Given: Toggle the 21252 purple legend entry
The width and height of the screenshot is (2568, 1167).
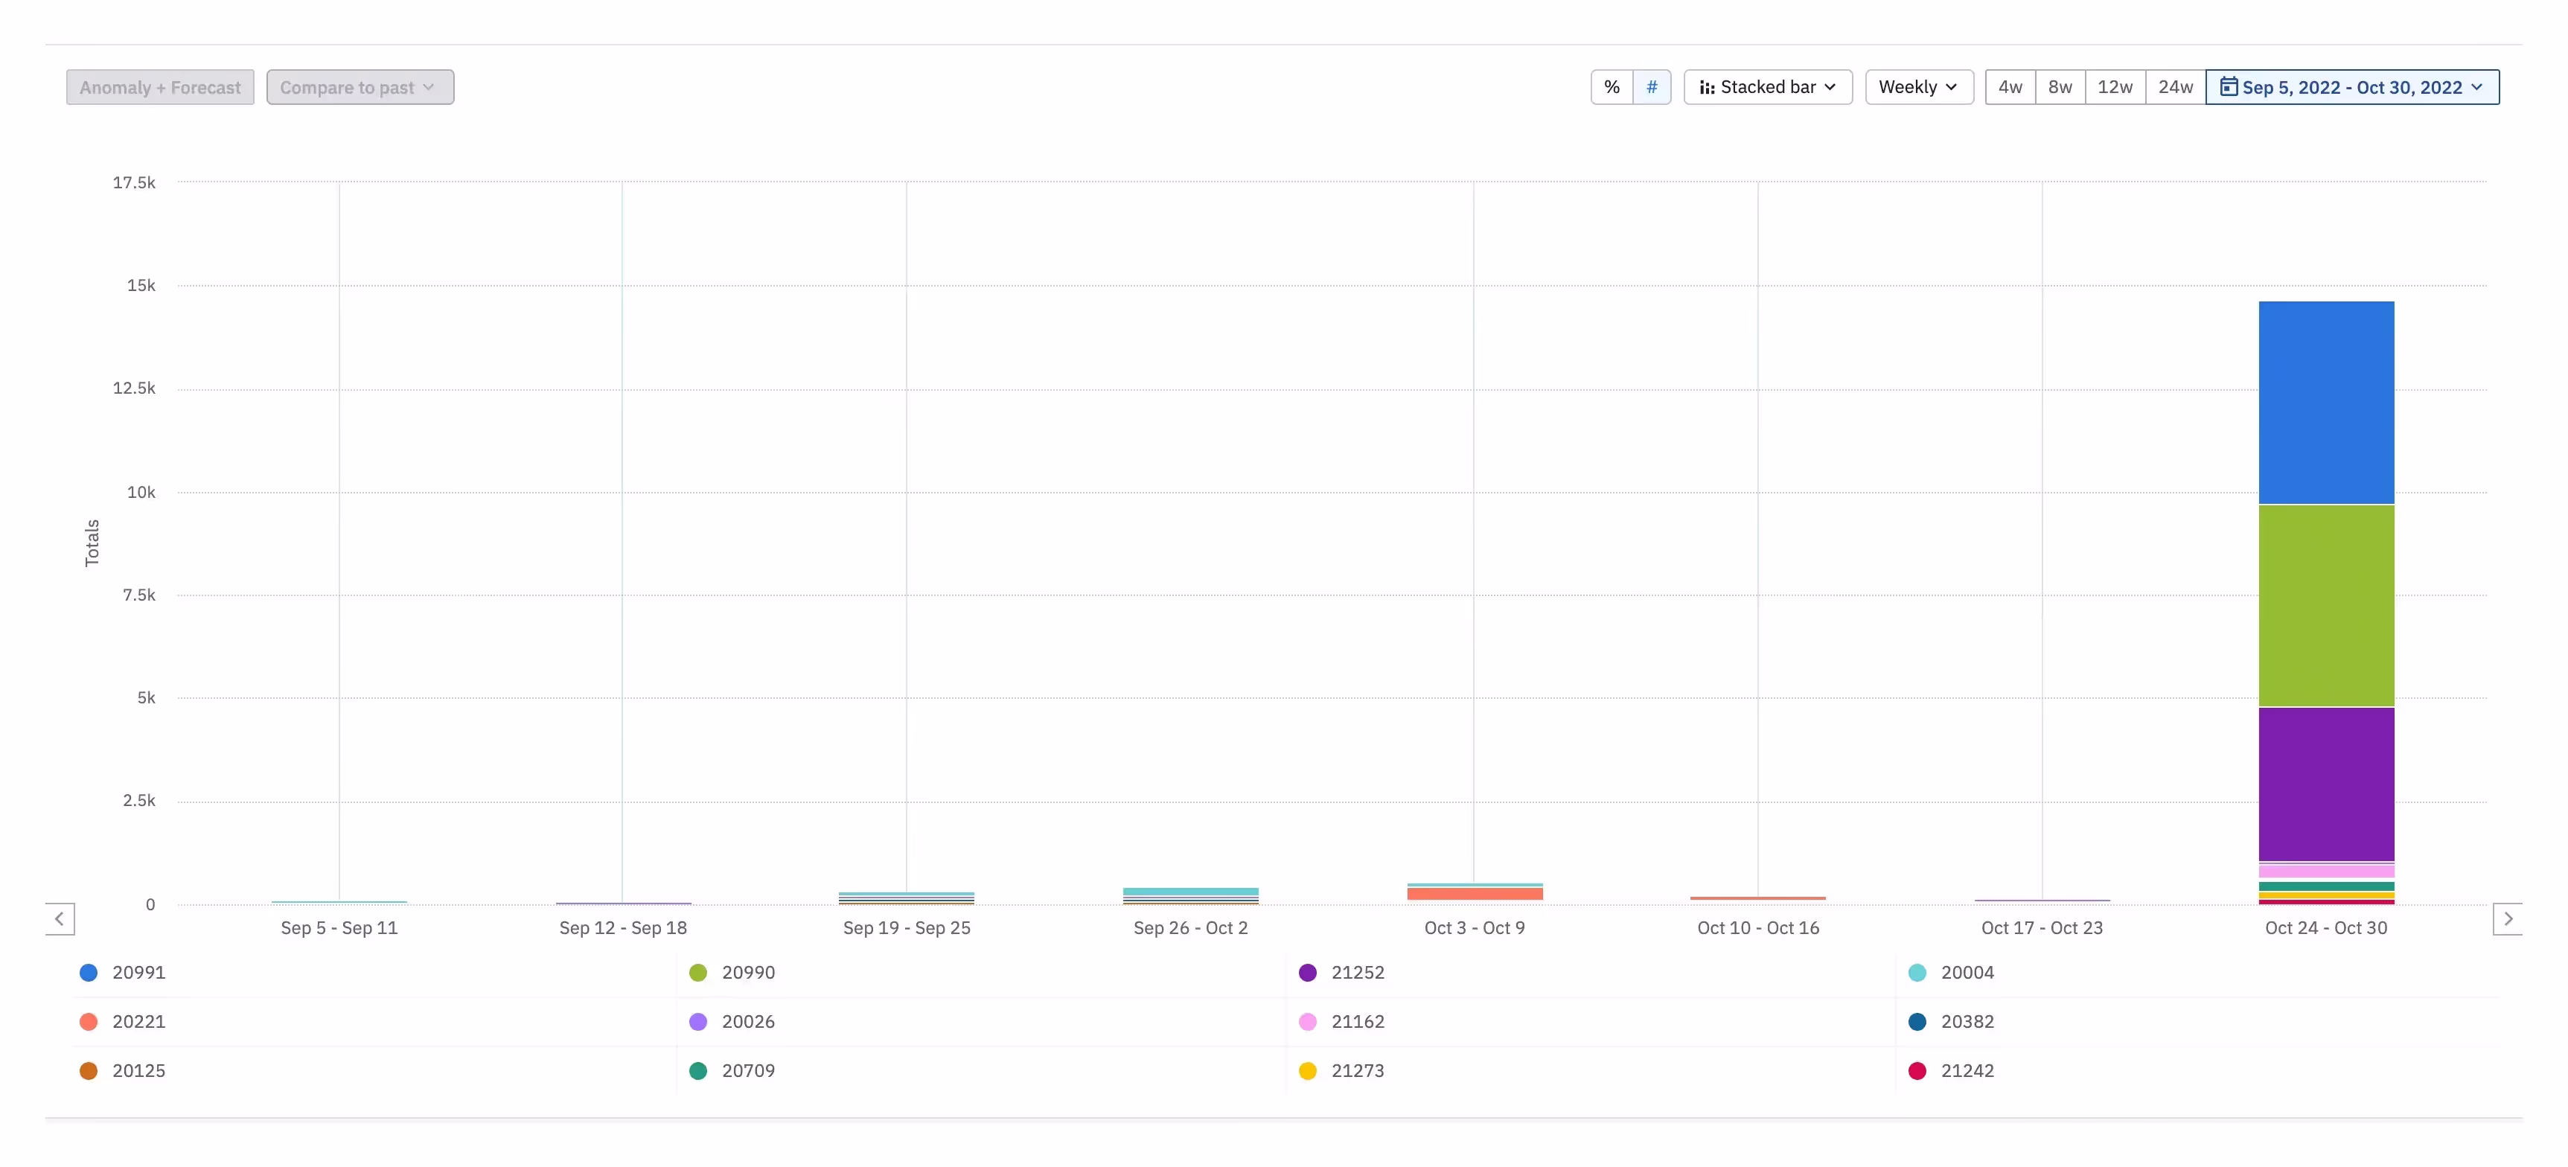Looking at the screenshot, I should tap(1307, 972).
